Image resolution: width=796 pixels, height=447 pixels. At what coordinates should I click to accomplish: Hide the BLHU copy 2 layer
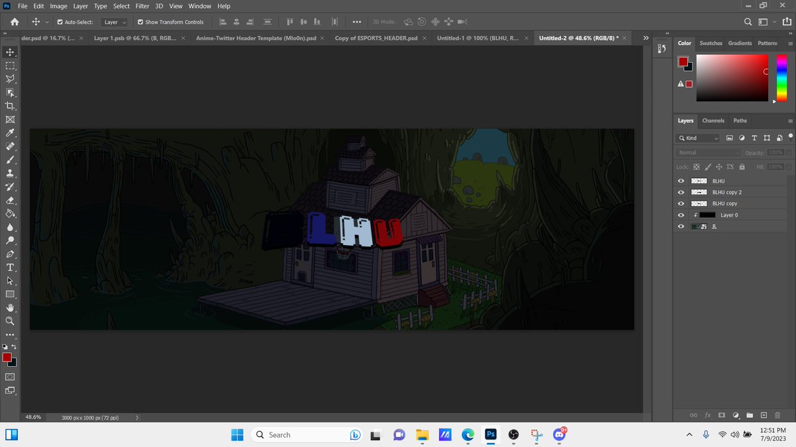(x=681, y=192)
